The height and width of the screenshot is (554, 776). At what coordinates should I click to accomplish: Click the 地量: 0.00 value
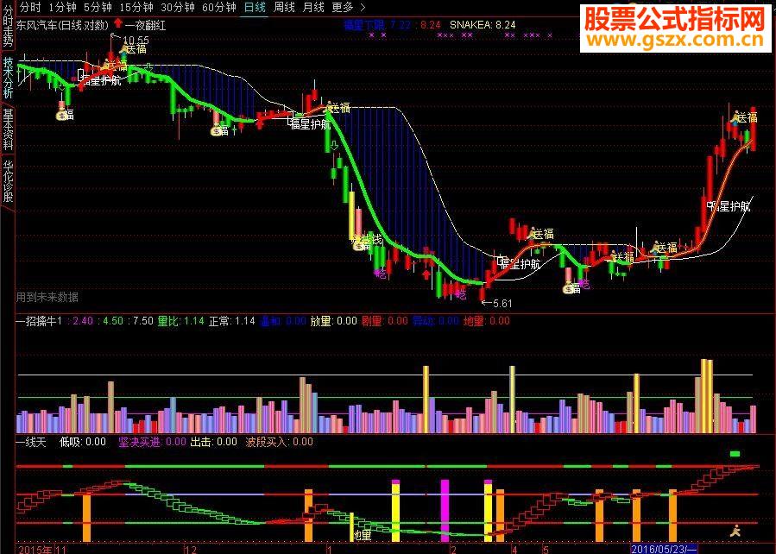[x=487, y=321]
